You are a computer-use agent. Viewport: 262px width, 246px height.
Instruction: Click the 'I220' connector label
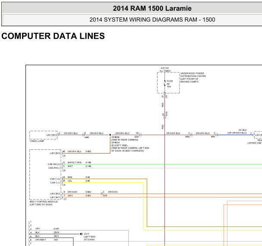136,137
